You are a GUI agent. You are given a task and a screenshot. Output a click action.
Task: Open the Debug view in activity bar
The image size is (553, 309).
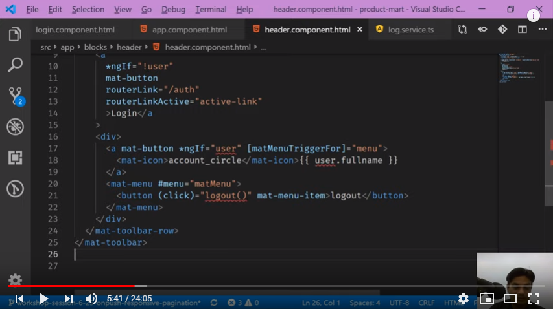pyautogui.click(x=15, y=127)
